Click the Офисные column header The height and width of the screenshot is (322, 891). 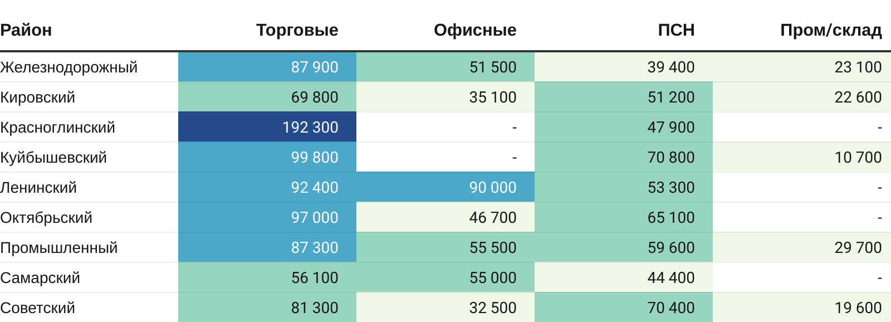point(475,30)
